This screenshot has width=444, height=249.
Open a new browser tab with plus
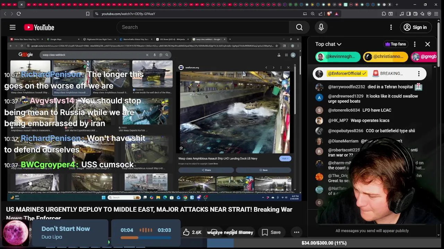(397, 4)
